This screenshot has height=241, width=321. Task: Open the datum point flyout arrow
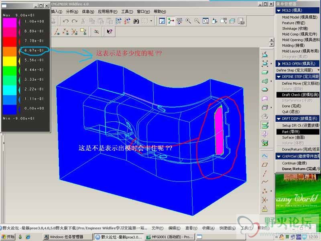(x=271, y=191)
